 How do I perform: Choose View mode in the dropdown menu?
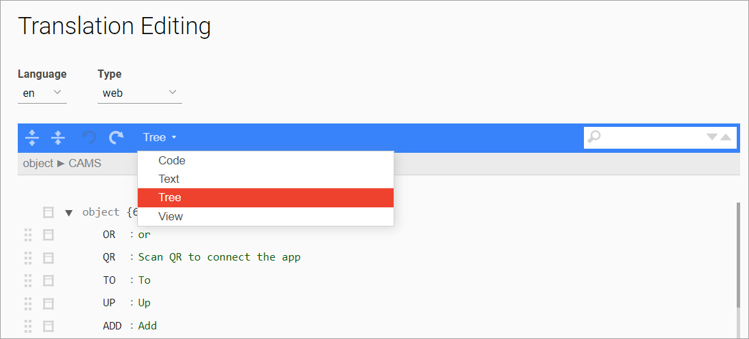[171, 216]
